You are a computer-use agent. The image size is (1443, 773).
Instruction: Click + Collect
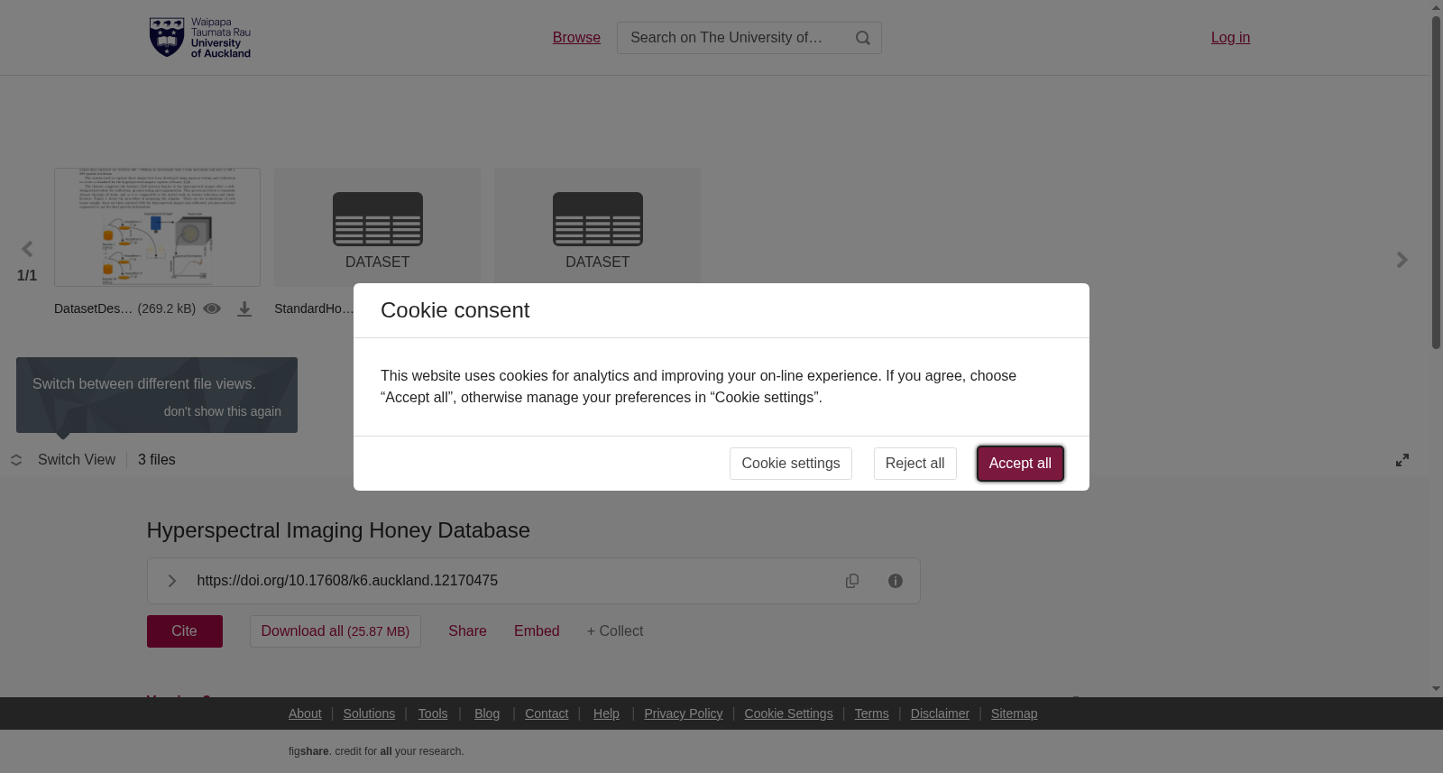click(615, 631)
